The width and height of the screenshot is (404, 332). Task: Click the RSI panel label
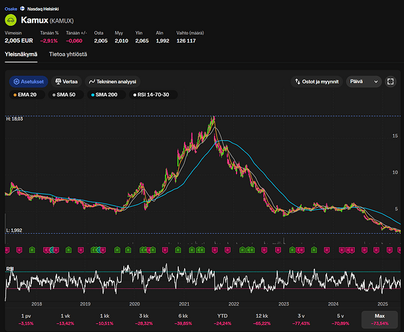(10, 269)
